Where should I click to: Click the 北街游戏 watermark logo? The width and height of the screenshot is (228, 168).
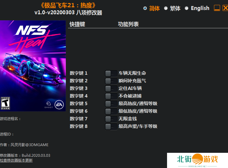tap(198, 160)
